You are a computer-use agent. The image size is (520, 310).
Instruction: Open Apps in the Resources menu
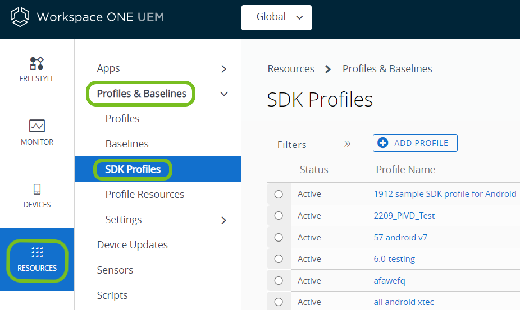coord(108,68)
